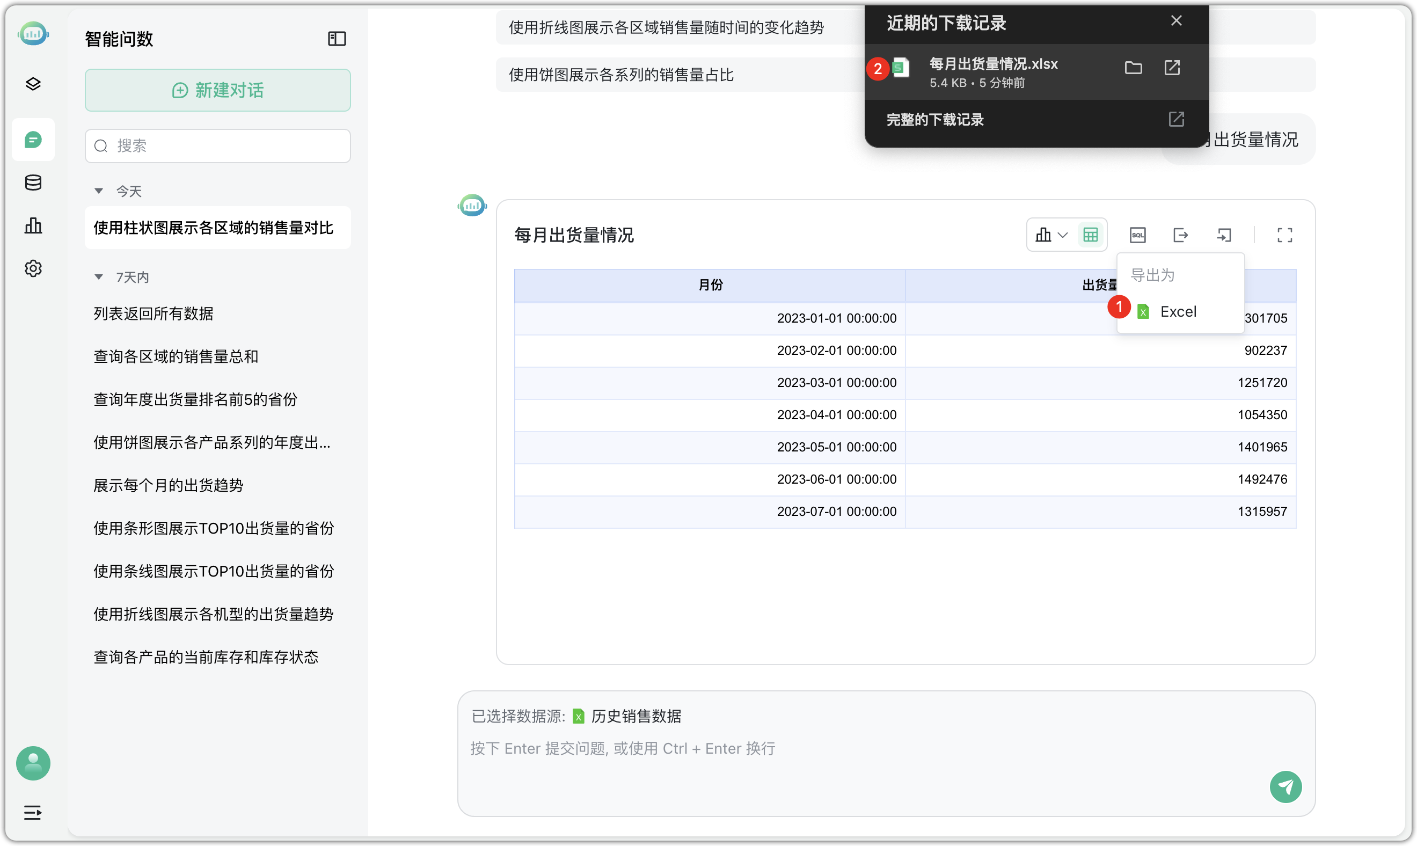Screen dimensions: 1417x846
Task: Open 每月出货量情况.xlsx in a new window
Action: coord(1172,68)
